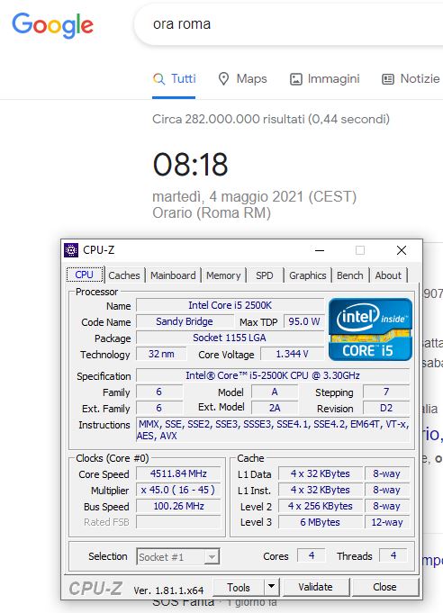Image resolution: width=443 pixels, height=613 pixels.
Task: Open the Tools dropdown arrow
Action: (271, 586)
